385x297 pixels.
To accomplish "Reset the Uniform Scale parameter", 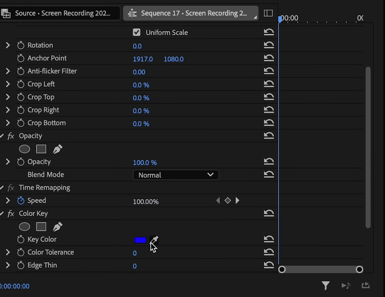I will (269, 32).
